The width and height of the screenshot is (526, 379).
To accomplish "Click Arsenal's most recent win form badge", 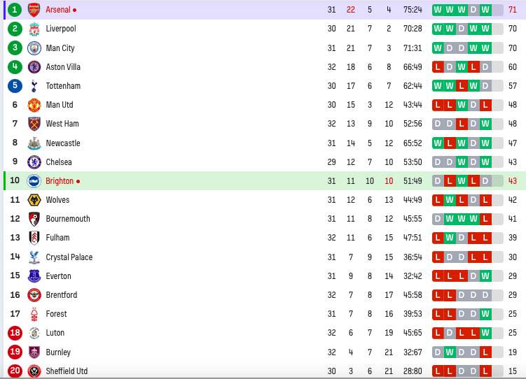I will pos(485,10).
